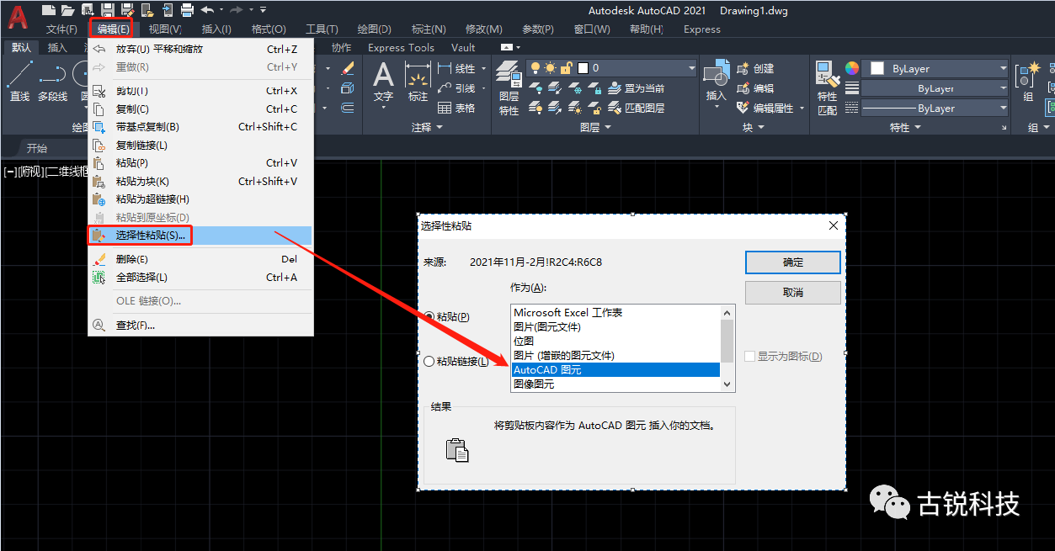Click the format list scrollbar down arrow
Image resolution: width=1055 pixels, height=551 pixels.
728,384
